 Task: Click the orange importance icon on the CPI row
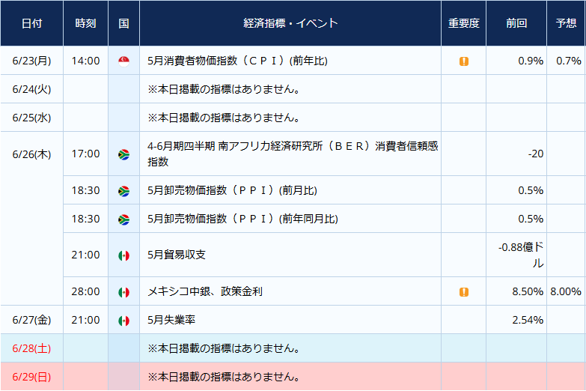click(464, 61)
